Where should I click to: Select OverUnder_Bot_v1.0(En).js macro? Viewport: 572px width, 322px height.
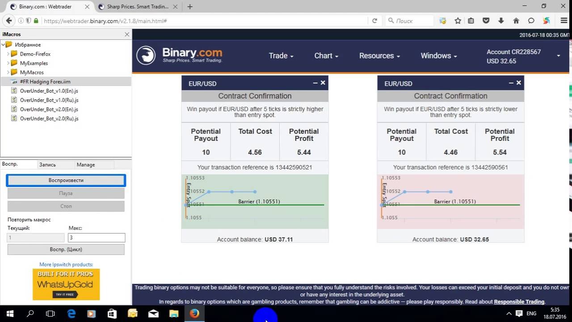click(x=49, y=91)
